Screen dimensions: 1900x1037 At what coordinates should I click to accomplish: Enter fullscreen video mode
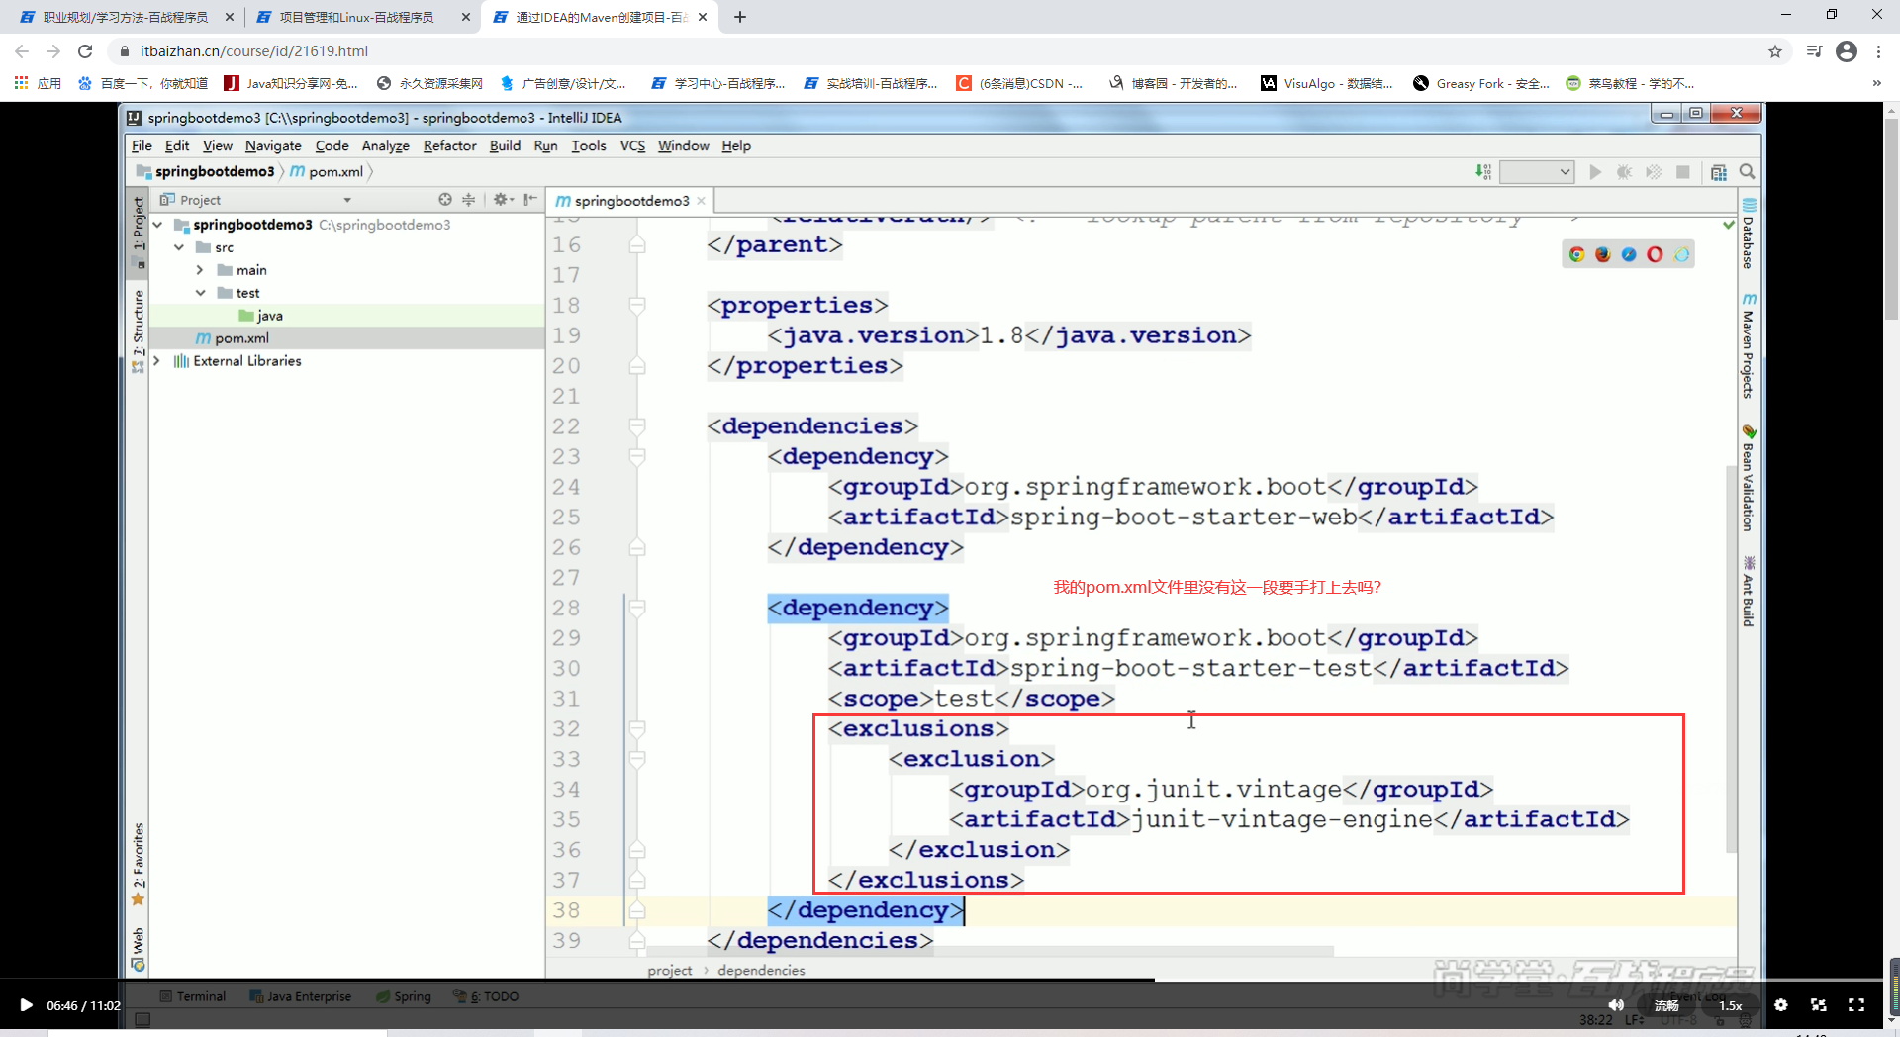pos(1856,1005)
